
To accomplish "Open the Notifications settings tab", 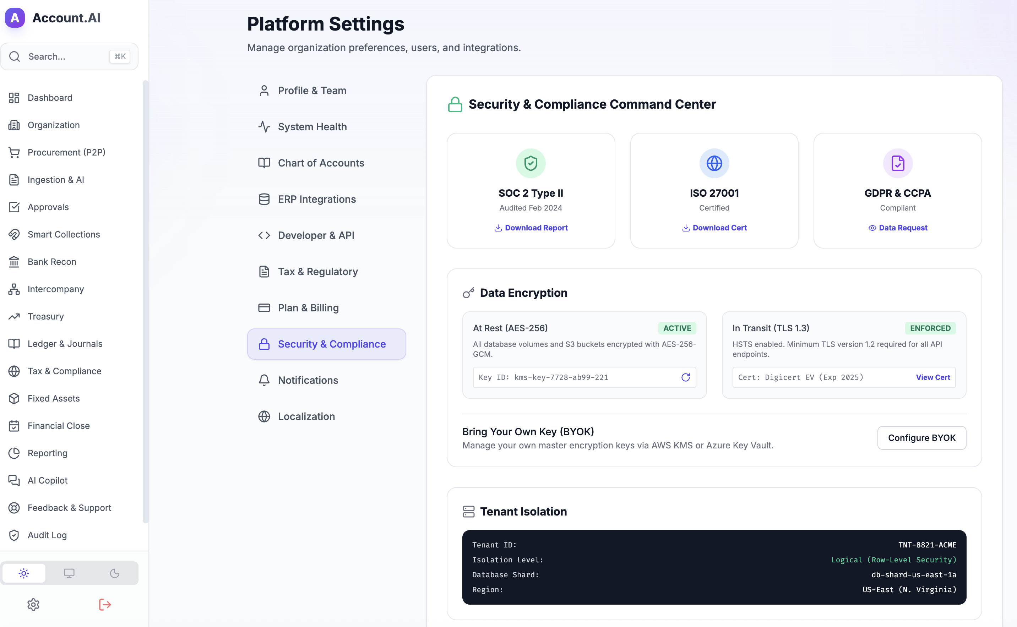I will click(308, 380).
